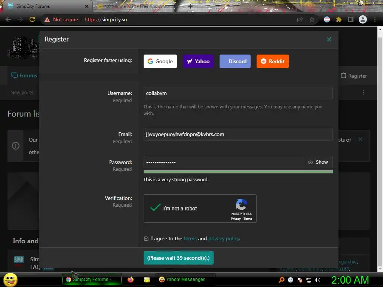
Task: Go back with browser back arrow
Action: pyautogui.click(x=8, y=19)
